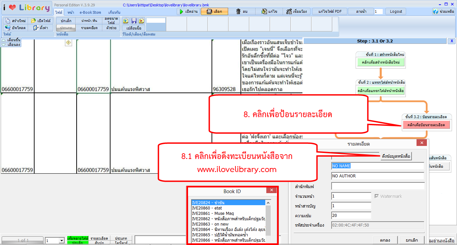Screen dimensions: 457x245
Task: Click the watermark number field in the toolbar
Action: click(378, 11)
